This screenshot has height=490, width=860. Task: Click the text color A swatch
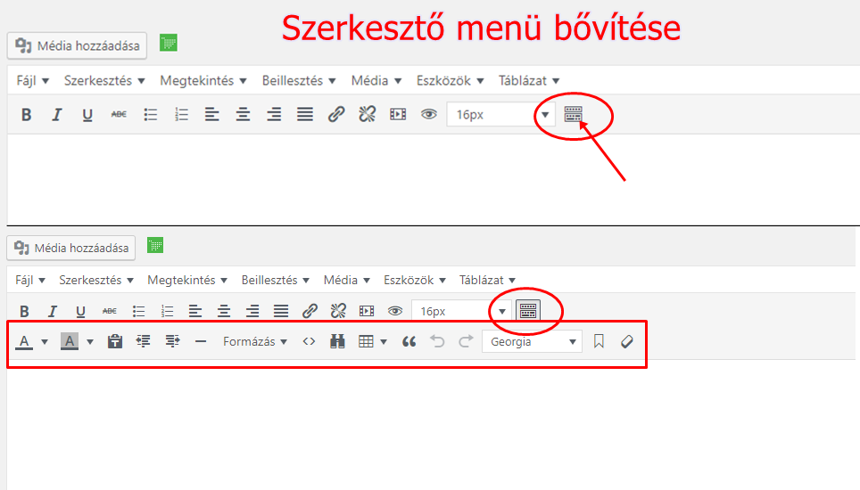pyautogui.click(x=24, y=341)
